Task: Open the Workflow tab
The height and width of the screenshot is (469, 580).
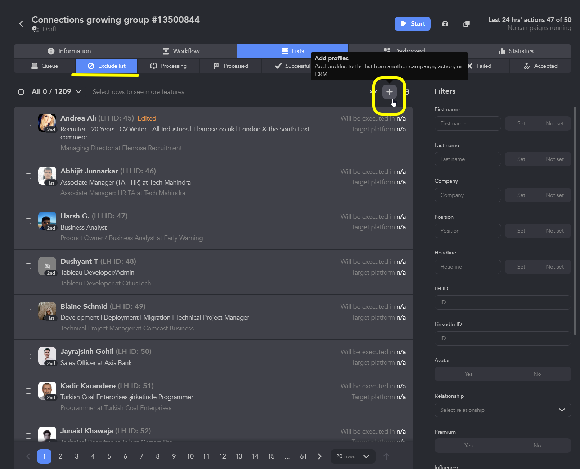Action: pos(181,51)
